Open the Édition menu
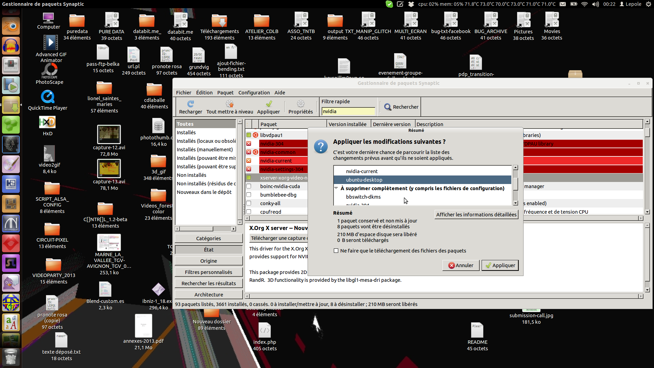Viewport: 654px width, 368px height. coord(204,93)
